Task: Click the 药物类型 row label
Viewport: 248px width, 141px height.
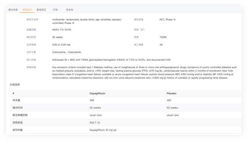Action: point(18,122)
